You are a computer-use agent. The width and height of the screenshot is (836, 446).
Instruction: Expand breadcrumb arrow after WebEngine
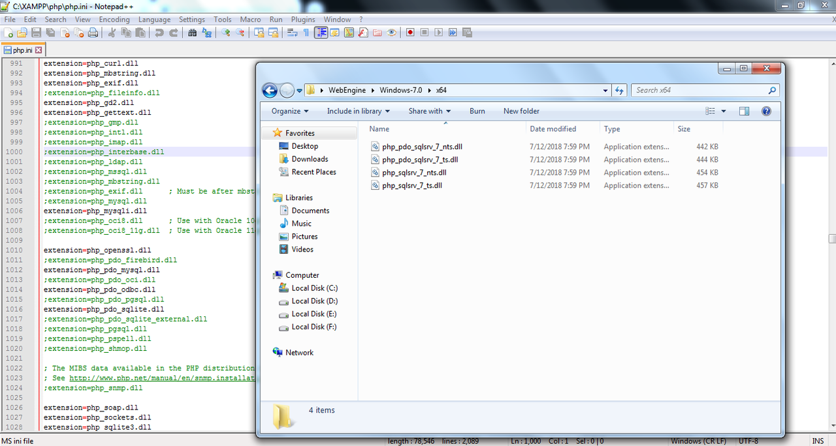click(x=373, y=90)
